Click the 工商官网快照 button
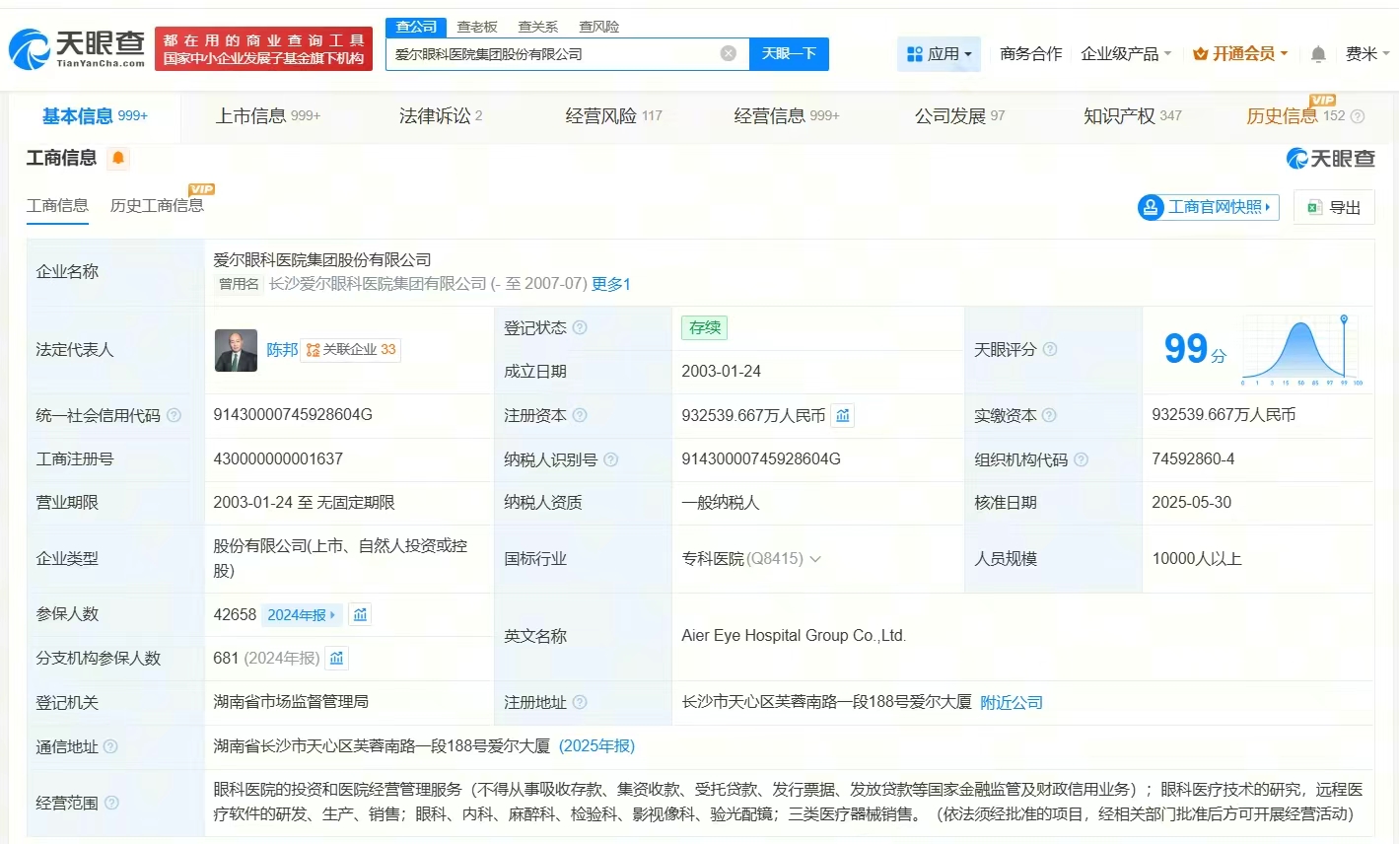The width and height of the screenshot is (1399, 844). coord(1208,207)
